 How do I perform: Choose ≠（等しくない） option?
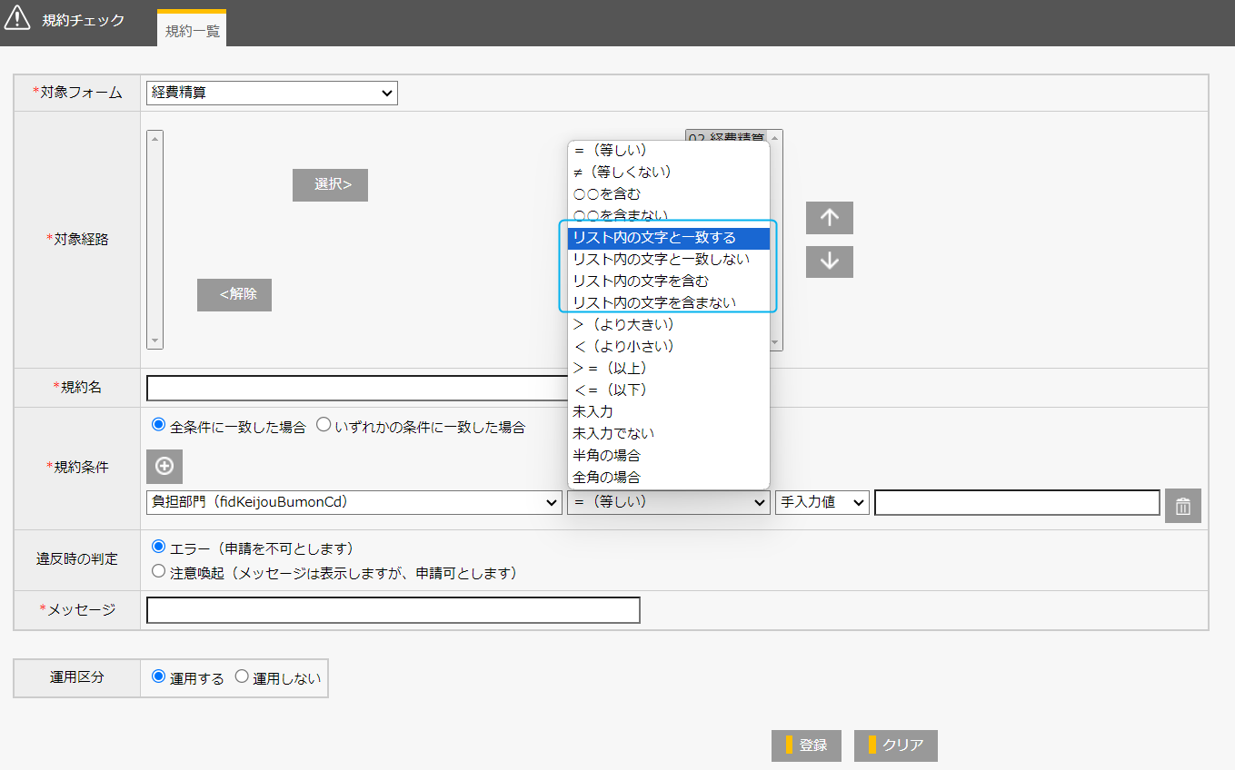click(668, 172)
